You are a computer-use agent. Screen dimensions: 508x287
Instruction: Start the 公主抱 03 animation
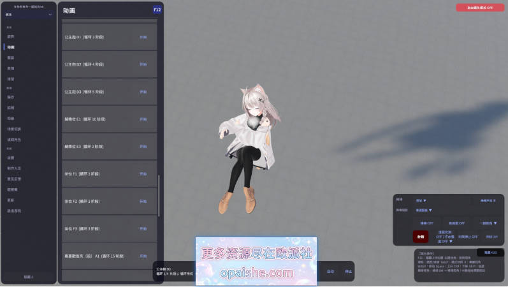[143, 92]
